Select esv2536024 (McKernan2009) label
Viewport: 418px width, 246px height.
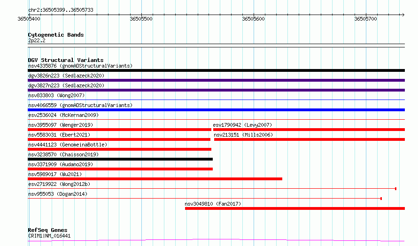click(63, 115)
